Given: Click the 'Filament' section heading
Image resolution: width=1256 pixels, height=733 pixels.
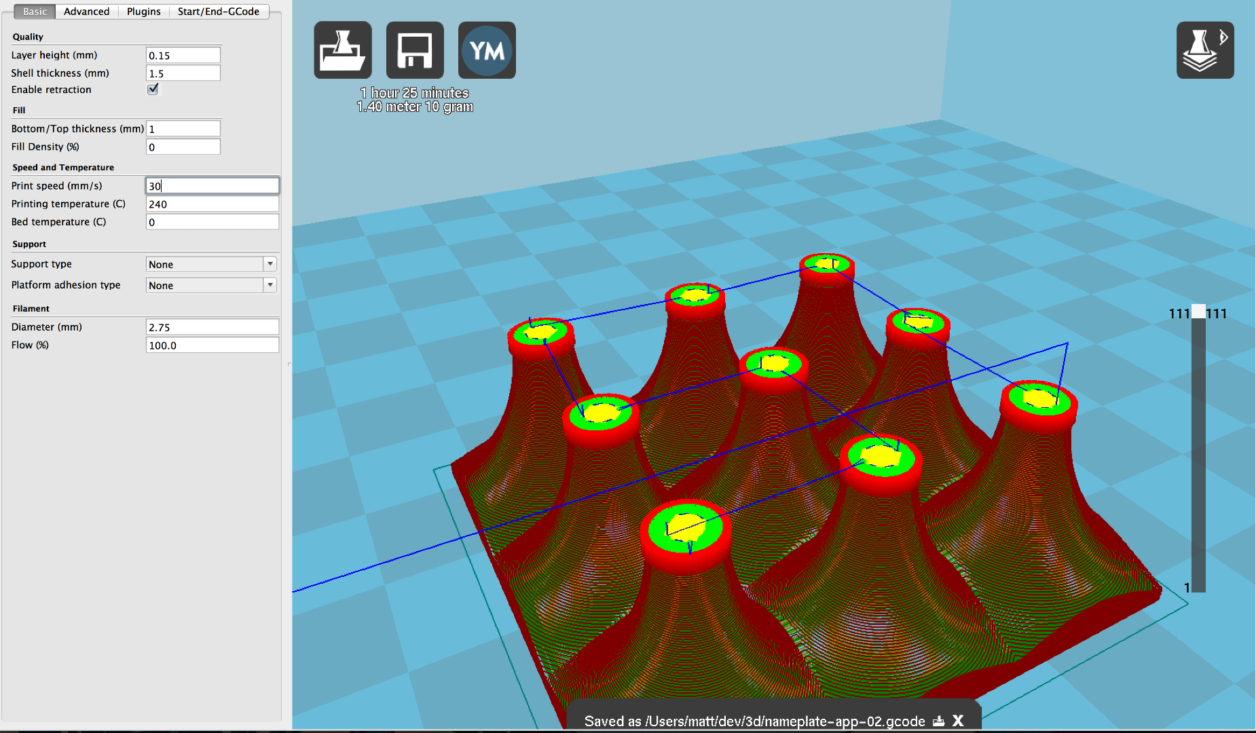Looking at the screenshot, I should click(x=31, y=309).
